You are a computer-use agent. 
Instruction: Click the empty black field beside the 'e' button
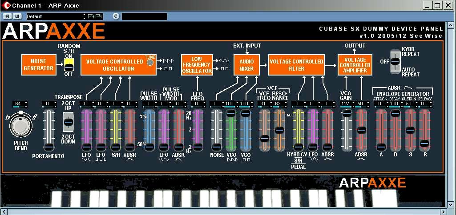145,16
